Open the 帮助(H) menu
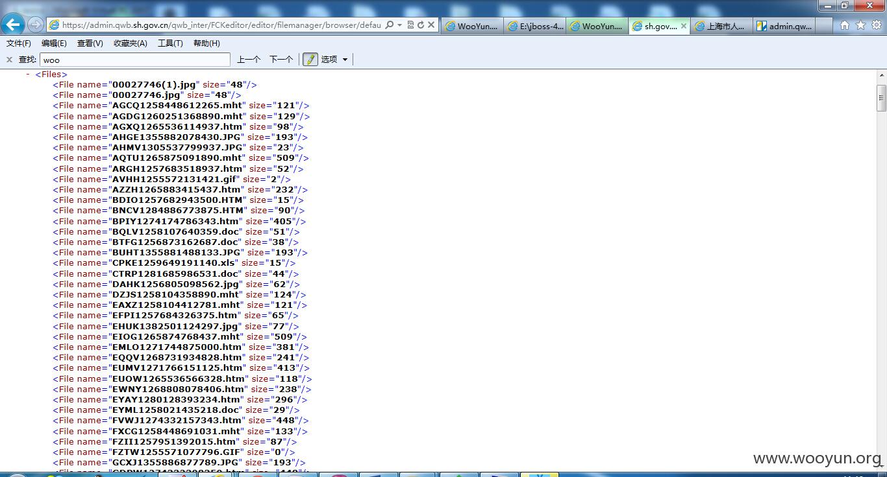 pos(206,43)
